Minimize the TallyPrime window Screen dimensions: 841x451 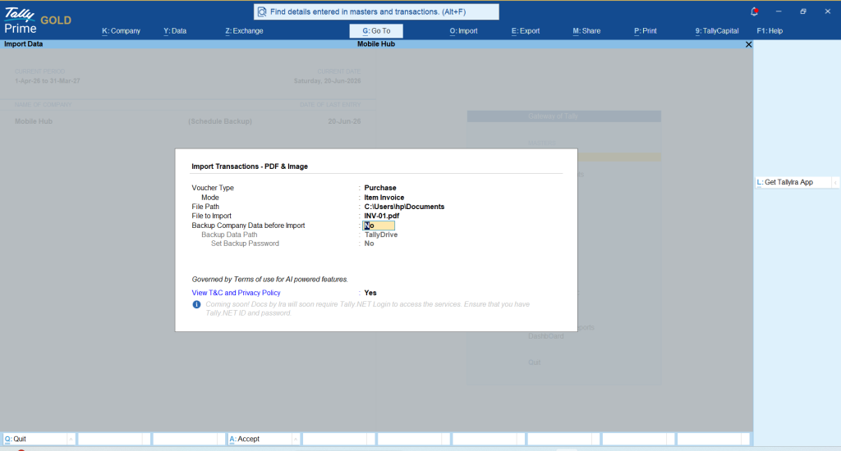pyautogui.click(x=779, y=11)
